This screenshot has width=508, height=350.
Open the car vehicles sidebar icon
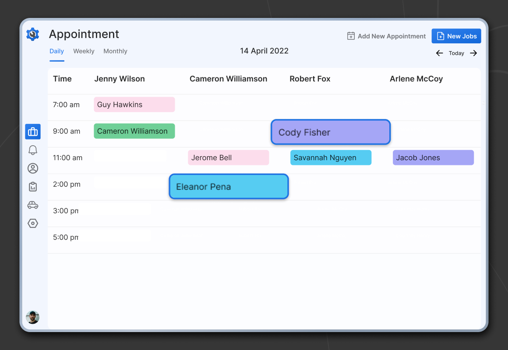pyautogui.click(x=33, y=205)
